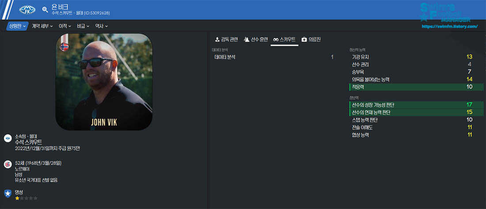486x209 pixels.
Task: Click the 욘 비크 name header
Action: coord(60,7)
